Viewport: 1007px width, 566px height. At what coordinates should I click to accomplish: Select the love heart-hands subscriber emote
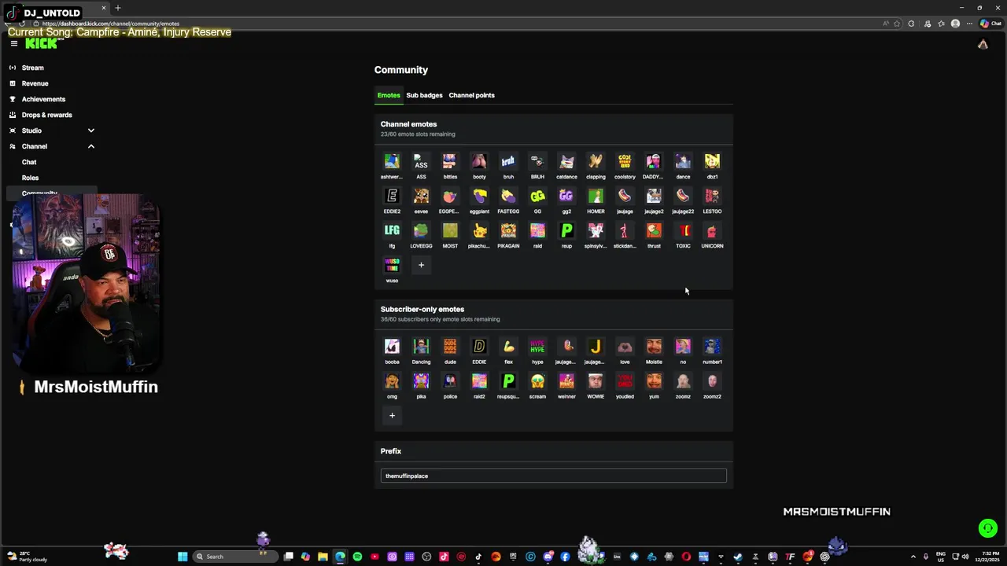point(625,347)
